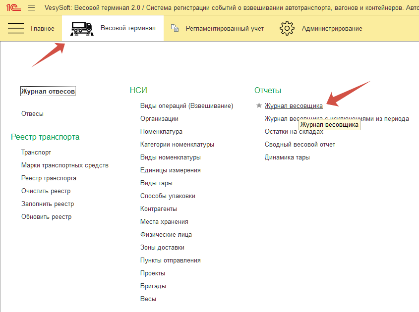Click Заполнить реестр command
419x312 pixels.
coord(48,204)
